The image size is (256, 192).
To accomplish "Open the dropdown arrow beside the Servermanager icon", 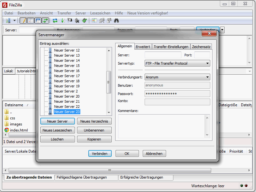I will click(14, 20).
